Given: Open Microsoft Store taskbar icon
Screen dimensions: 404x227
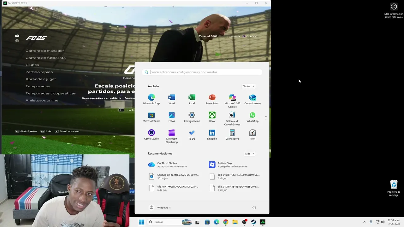Looking at the screenshot, I should (x=207, y=222).
